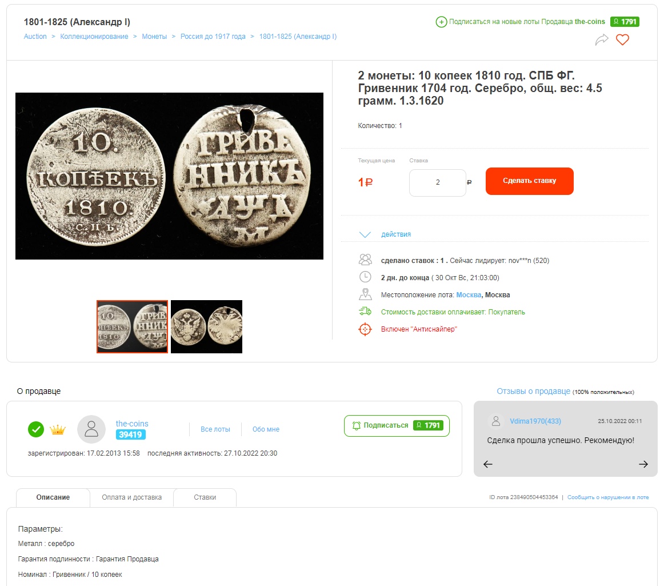Open the Все лоты link

pos(215,429)
